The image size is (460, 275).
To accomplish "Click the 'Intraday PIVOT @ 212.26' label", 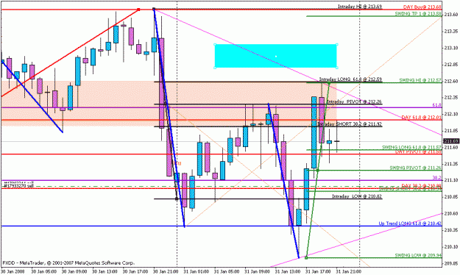I will pyautogui.click(x=355, y=101).
